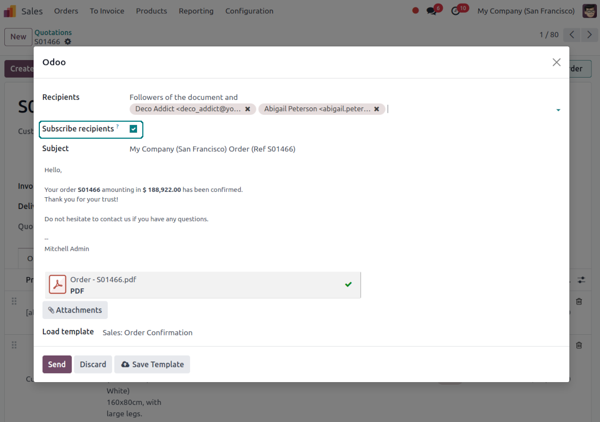
Task: Click the Sales app logo icon
Action: [x=10, y=11]
